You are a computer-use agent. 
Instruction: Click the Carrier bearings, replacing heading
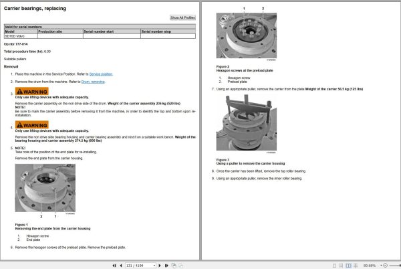tap(35, 9)
